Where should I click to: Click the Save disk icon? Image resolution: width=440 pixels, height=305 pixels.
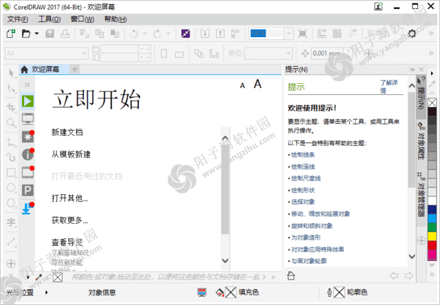[49, 34]
